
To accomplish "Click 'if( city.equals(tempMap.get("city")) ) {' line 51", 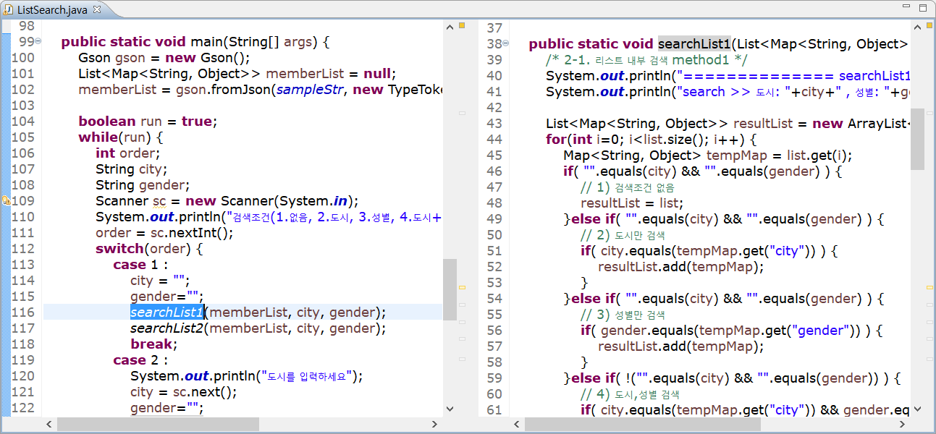I will pos(709,250).
